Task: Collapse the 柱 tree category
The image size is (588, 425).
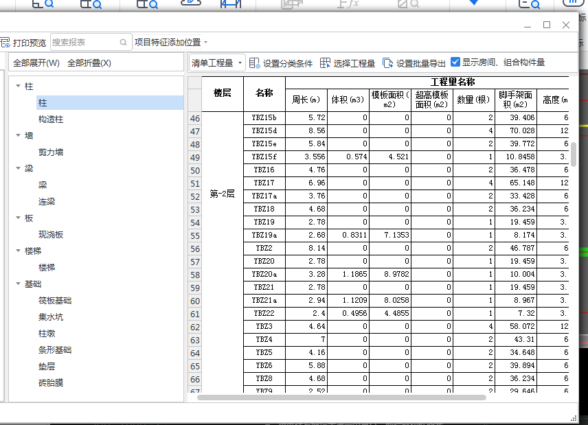Action: click(x=18, y=87)
